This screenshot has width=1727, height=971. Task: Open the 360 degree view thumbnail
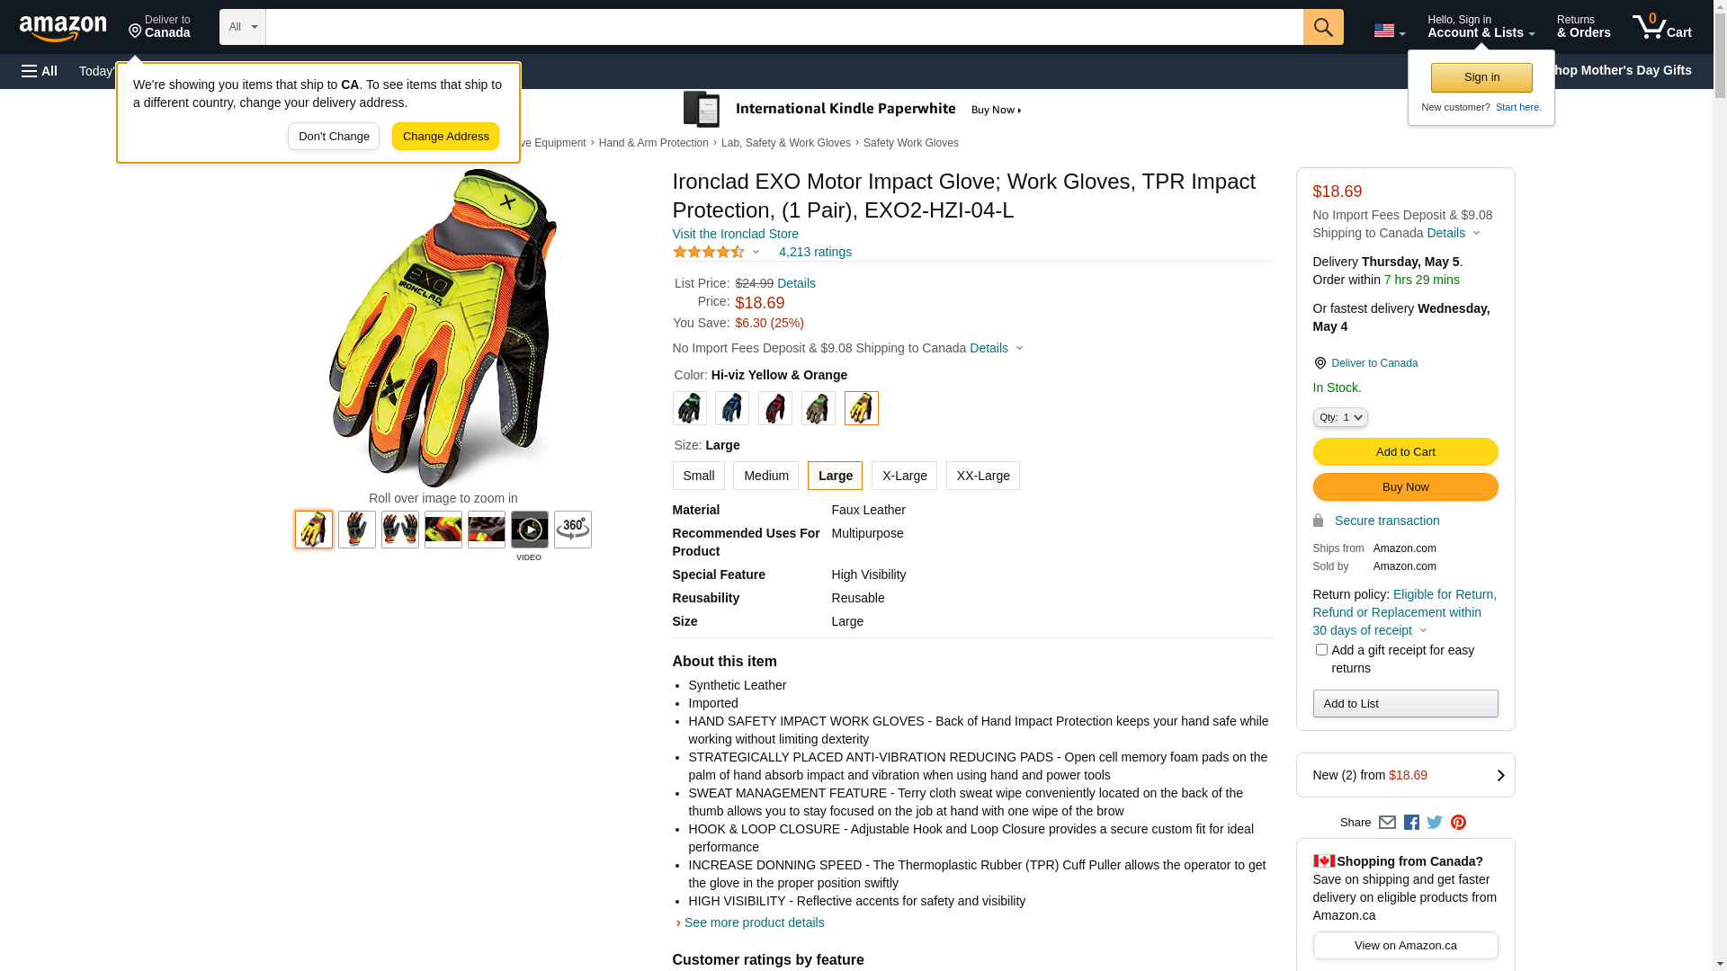573,530
